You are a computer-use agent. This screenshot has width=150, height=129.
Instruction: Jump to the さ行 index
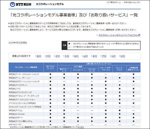tap(57, 56)
